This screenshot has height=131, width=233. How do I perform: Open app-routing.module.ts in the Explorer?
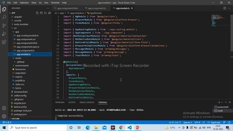(x=28, y=36)
